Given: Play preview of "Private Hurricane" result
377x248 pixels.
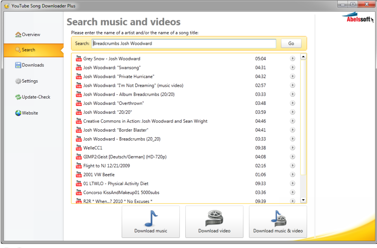Looking at the screenshot, I should click(x=292, y=77).
